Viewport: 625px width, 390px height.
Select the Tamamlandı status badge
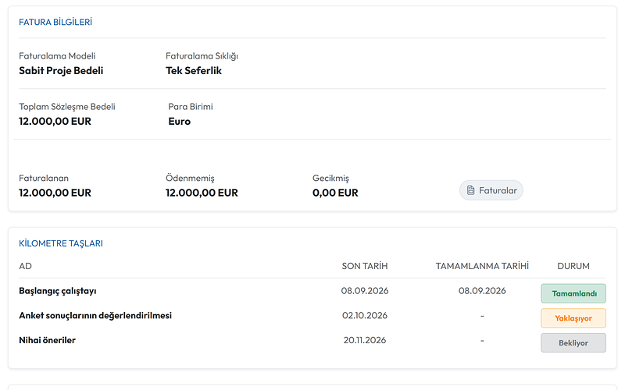coord(573,293)
